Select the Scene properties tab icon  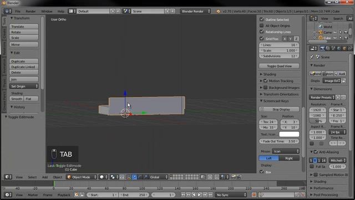point(333,48)
